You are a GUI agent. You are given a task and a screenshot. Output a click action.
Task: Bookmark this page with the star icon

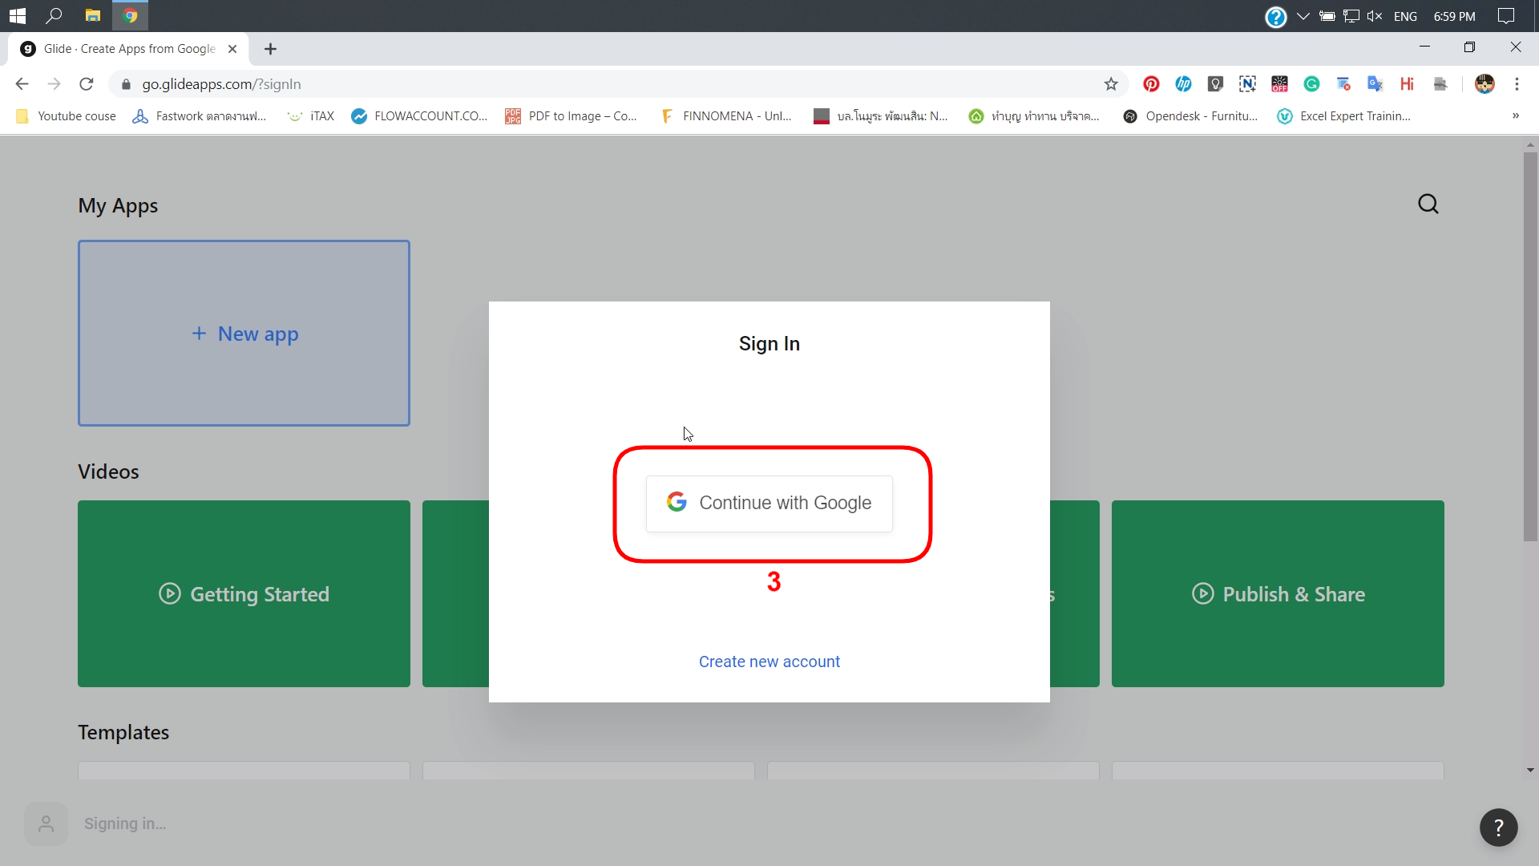click(1111, 84)
